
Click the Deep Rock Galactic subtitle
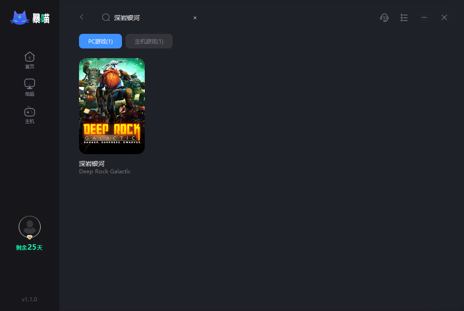click(x=105, y=172)
